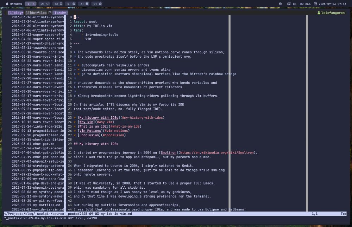Switch to workspace 2 code icon
The width and height of the screenshot is (352, 227).
pyautogui.click(x=48, y=4)
